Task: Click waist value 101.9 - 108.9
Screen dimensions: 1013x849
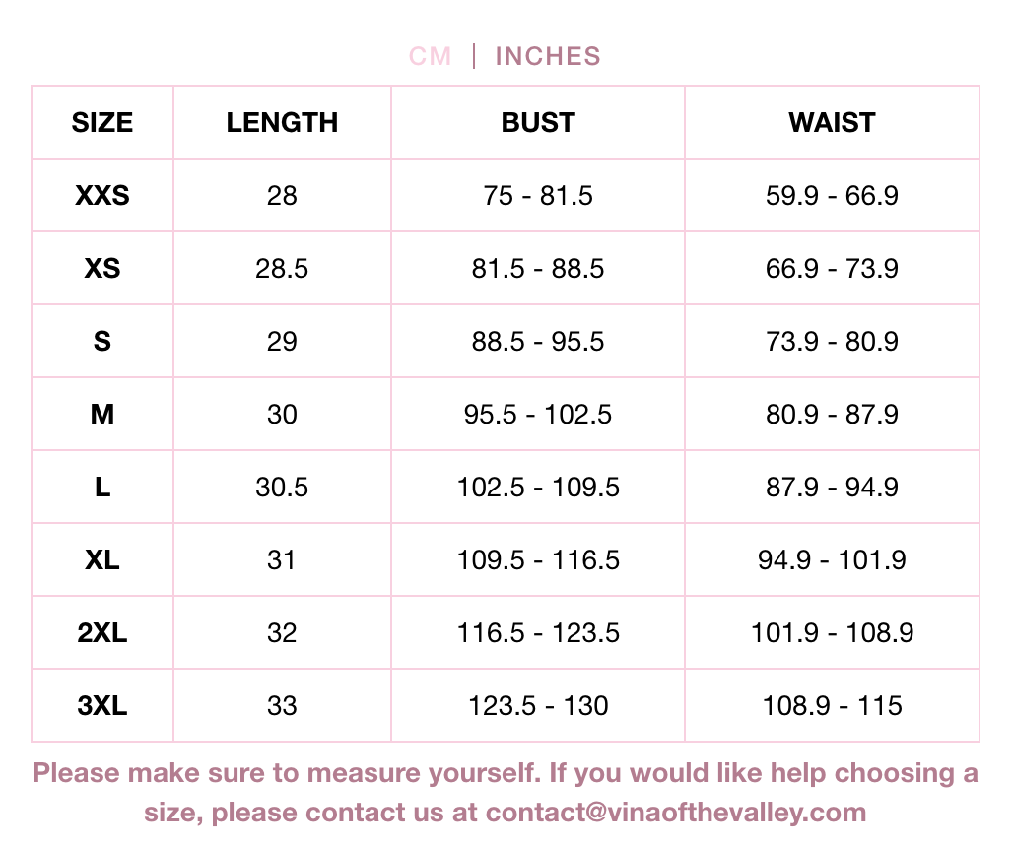Action: 832,633
